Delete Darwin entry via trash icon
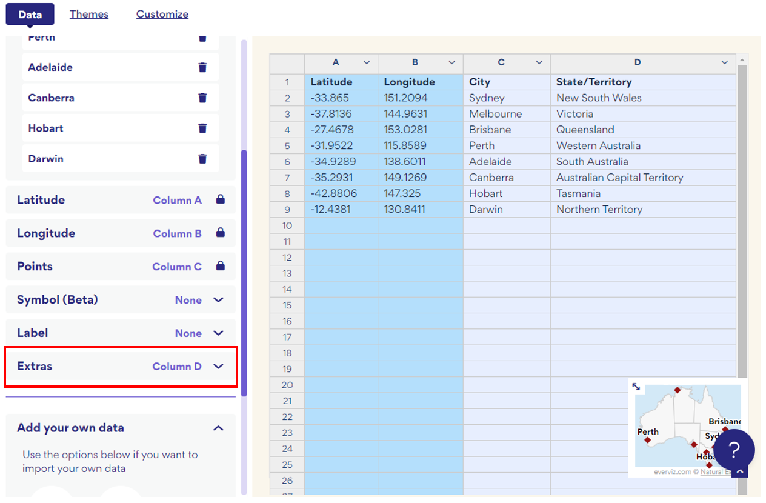 pos(202,159)
